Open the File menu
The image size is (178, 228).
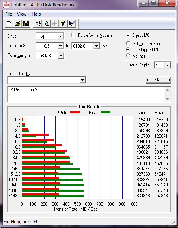pos(9,14)
